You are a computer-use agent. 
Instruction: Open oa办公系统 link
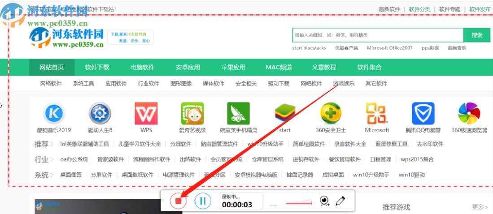click(74, 159)
